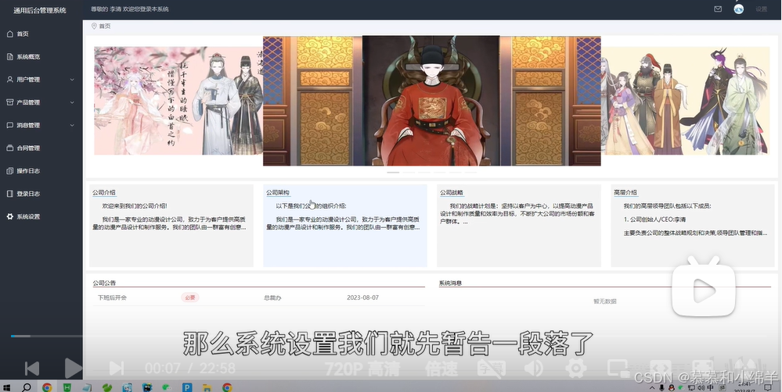Click the video volume speaker icon
782x392 pixels.
point(534,369)
